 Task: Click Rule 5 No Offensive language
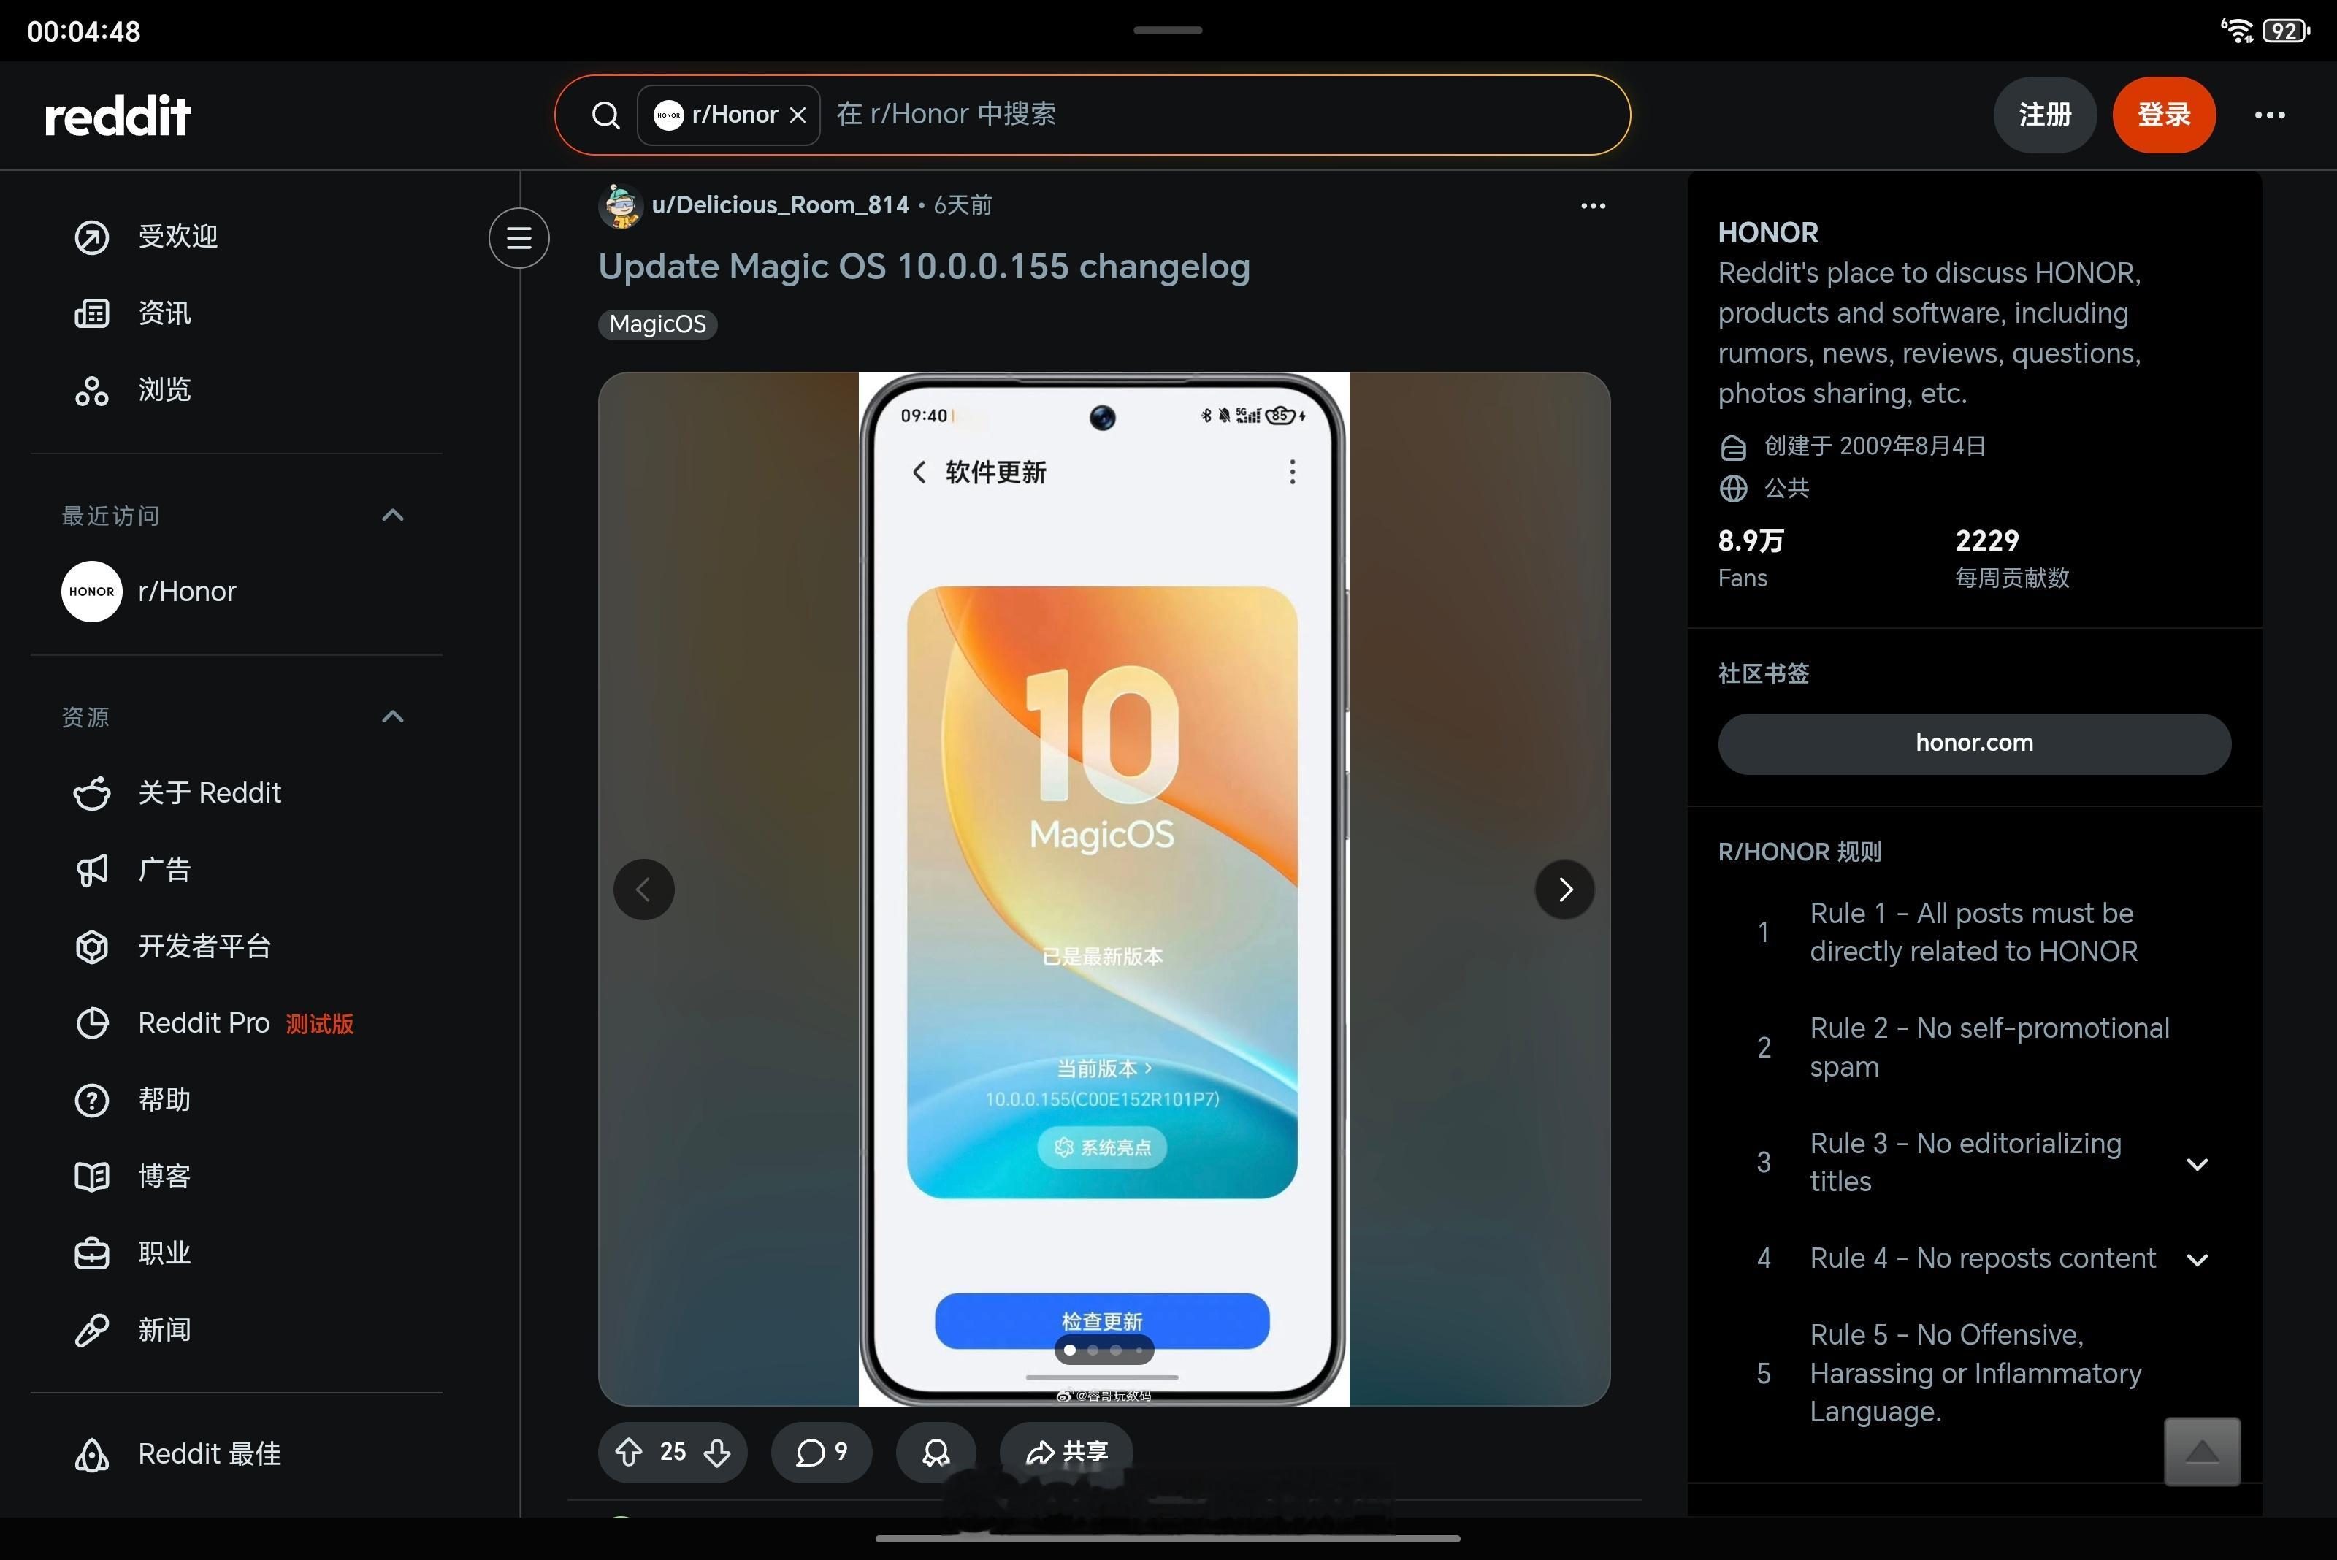tap(1974, 1373)
